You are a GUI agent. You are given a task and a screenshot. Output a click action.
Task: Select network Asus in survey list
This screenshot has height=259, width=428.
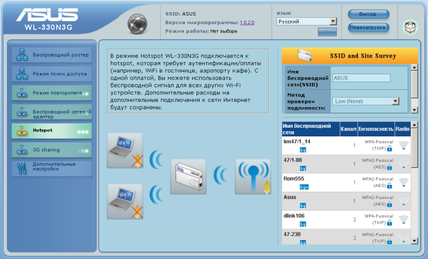tap(346, 201)
